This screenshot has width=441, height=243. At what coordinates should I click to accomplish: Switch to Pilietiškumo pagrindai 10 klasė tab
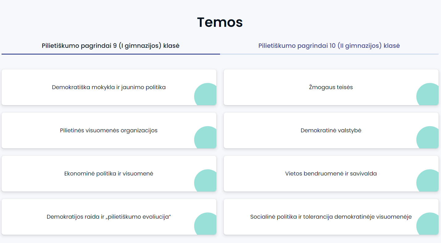(329, 46)
